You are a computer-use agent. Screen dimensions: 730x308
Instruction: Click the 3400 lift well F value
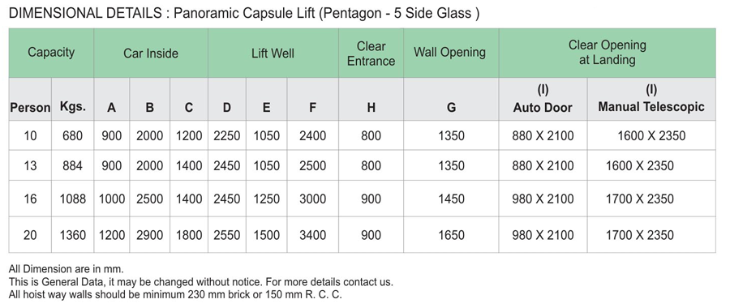(x=313, y=235)
